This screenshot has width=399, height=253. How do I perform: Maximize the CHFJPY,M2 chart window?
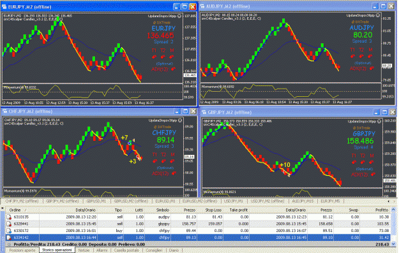pos(186,112)
